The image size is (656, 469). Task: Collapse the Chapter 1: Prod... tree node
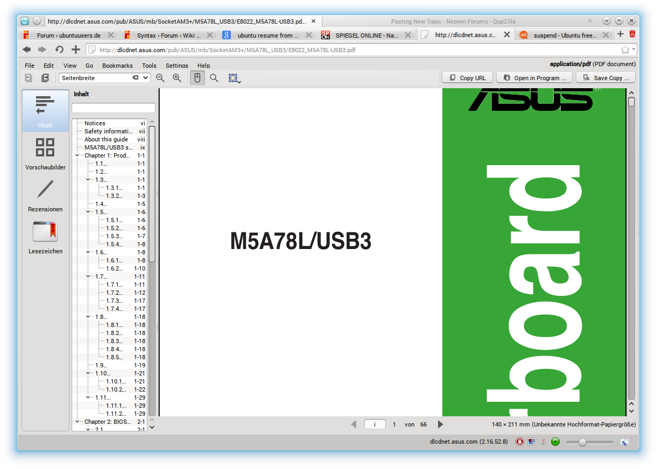pyautogui.click(x=78, y=155)
